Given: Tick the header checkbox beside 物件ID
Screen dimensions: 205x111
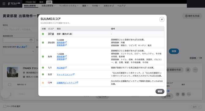Looking at the screenshot, I should (9, 84).
